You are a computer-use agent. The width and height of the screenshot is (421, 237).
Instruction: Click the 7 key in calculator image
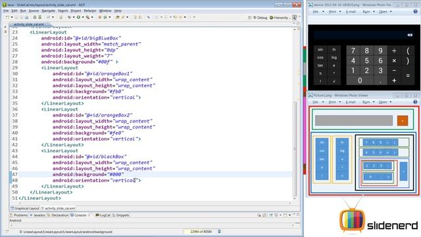click(x=353, y=51)
